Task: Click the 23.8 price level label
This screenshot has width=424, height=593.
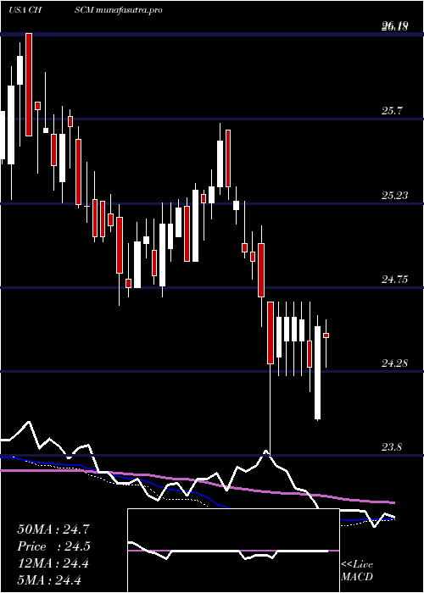Action: (393, 448)
